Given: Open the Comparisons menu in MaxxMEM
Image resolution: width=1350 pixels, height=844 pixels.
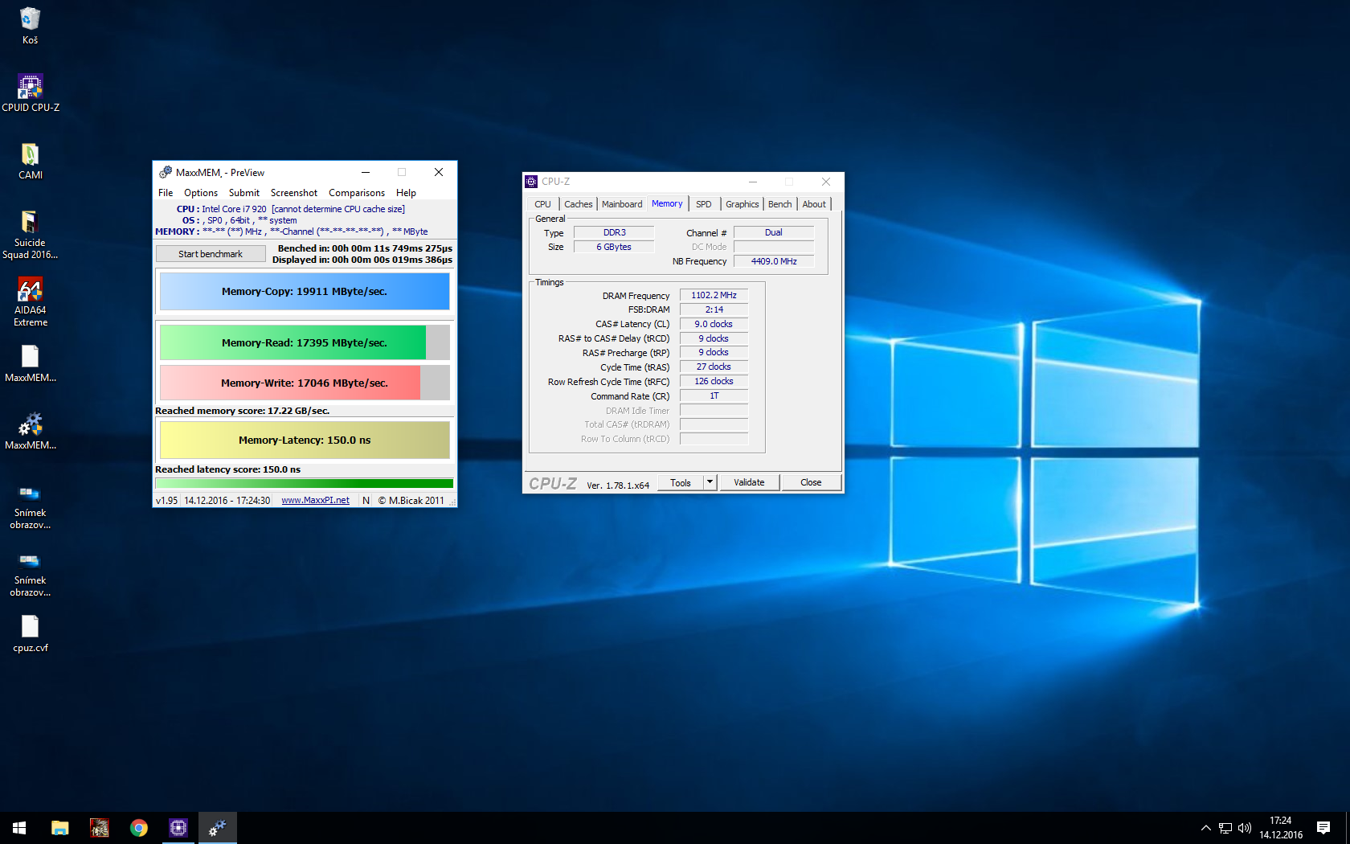Looking at the screenshot, I should (x=357, y=193).
